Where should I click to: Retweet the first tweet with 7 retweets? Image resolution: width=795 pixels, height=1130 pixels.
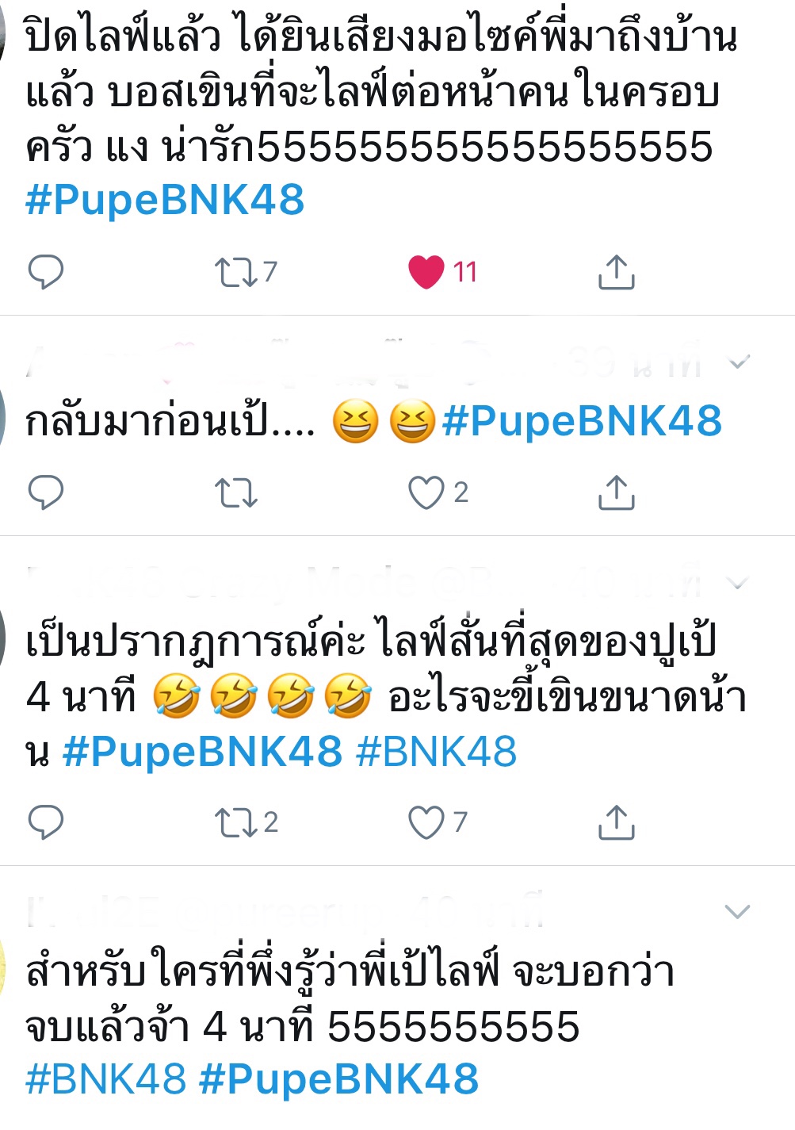click(x=236, y=272)
